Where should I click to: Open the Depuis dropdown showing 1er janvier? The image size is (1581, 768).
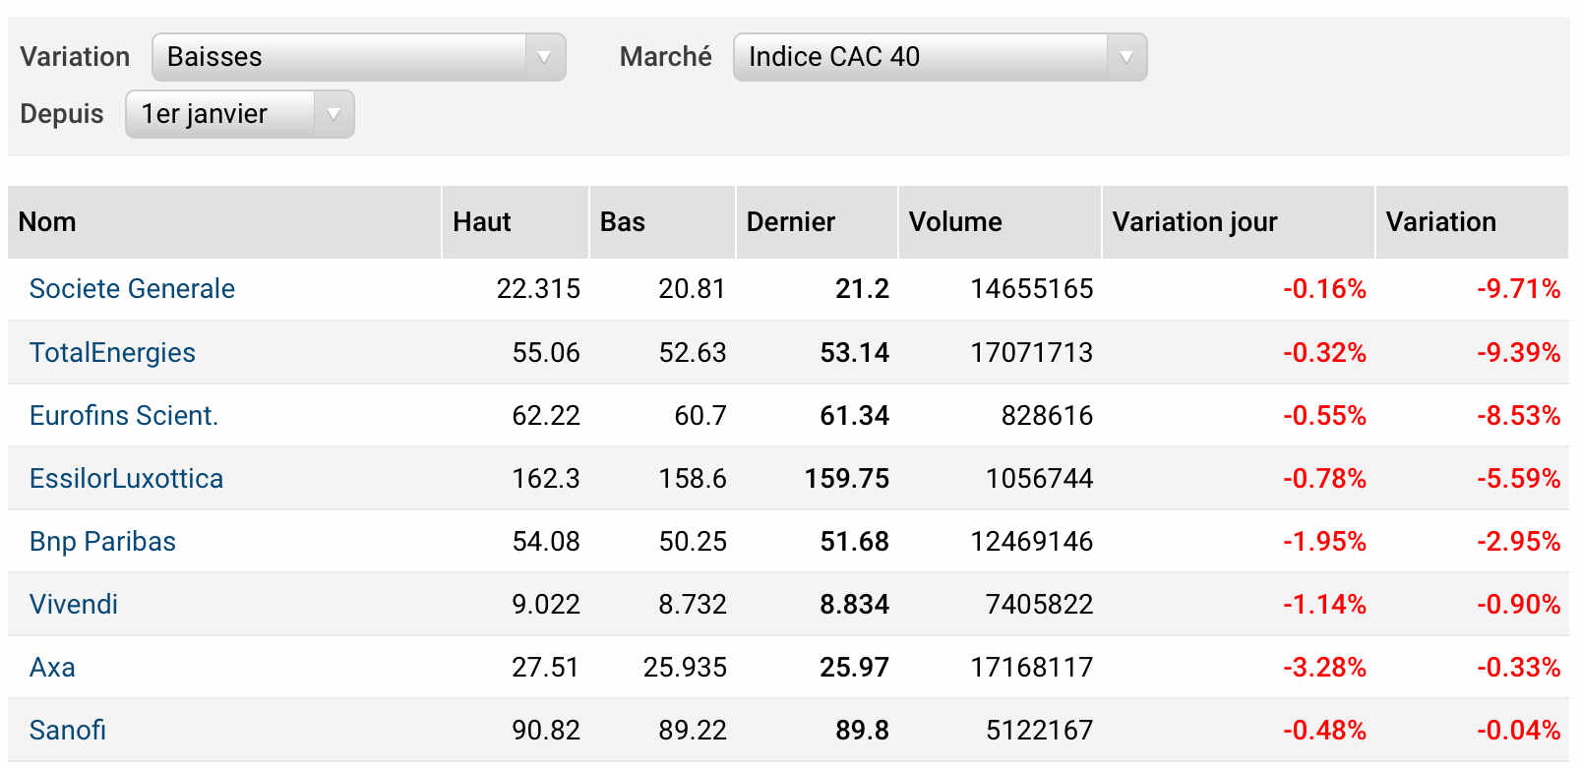pos(239,114)
